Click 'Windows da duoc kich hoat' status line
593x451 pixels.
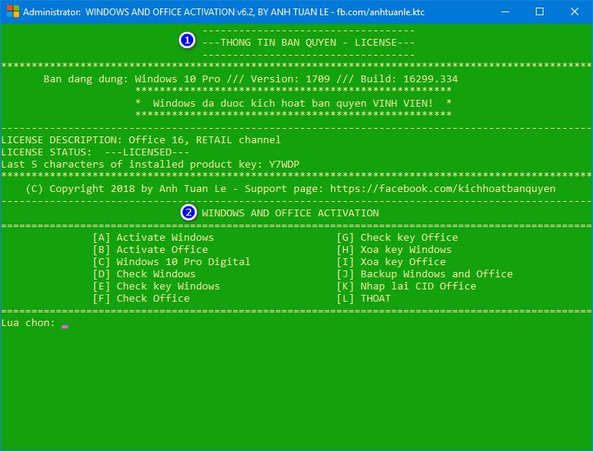pyautogui.click(x=293, y=103)
